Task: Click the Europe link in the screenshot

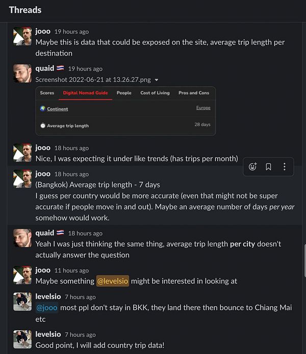Action: 203,108
